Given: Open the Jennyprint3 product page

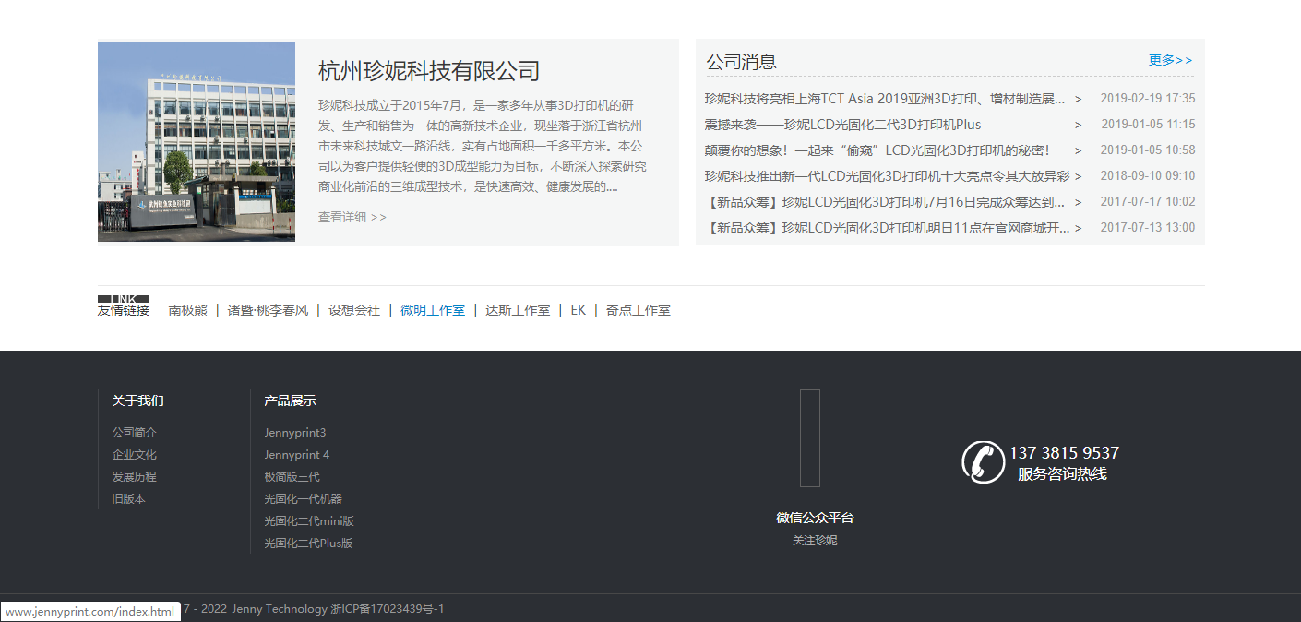Looking at the screenshot, I should point(295,432).
